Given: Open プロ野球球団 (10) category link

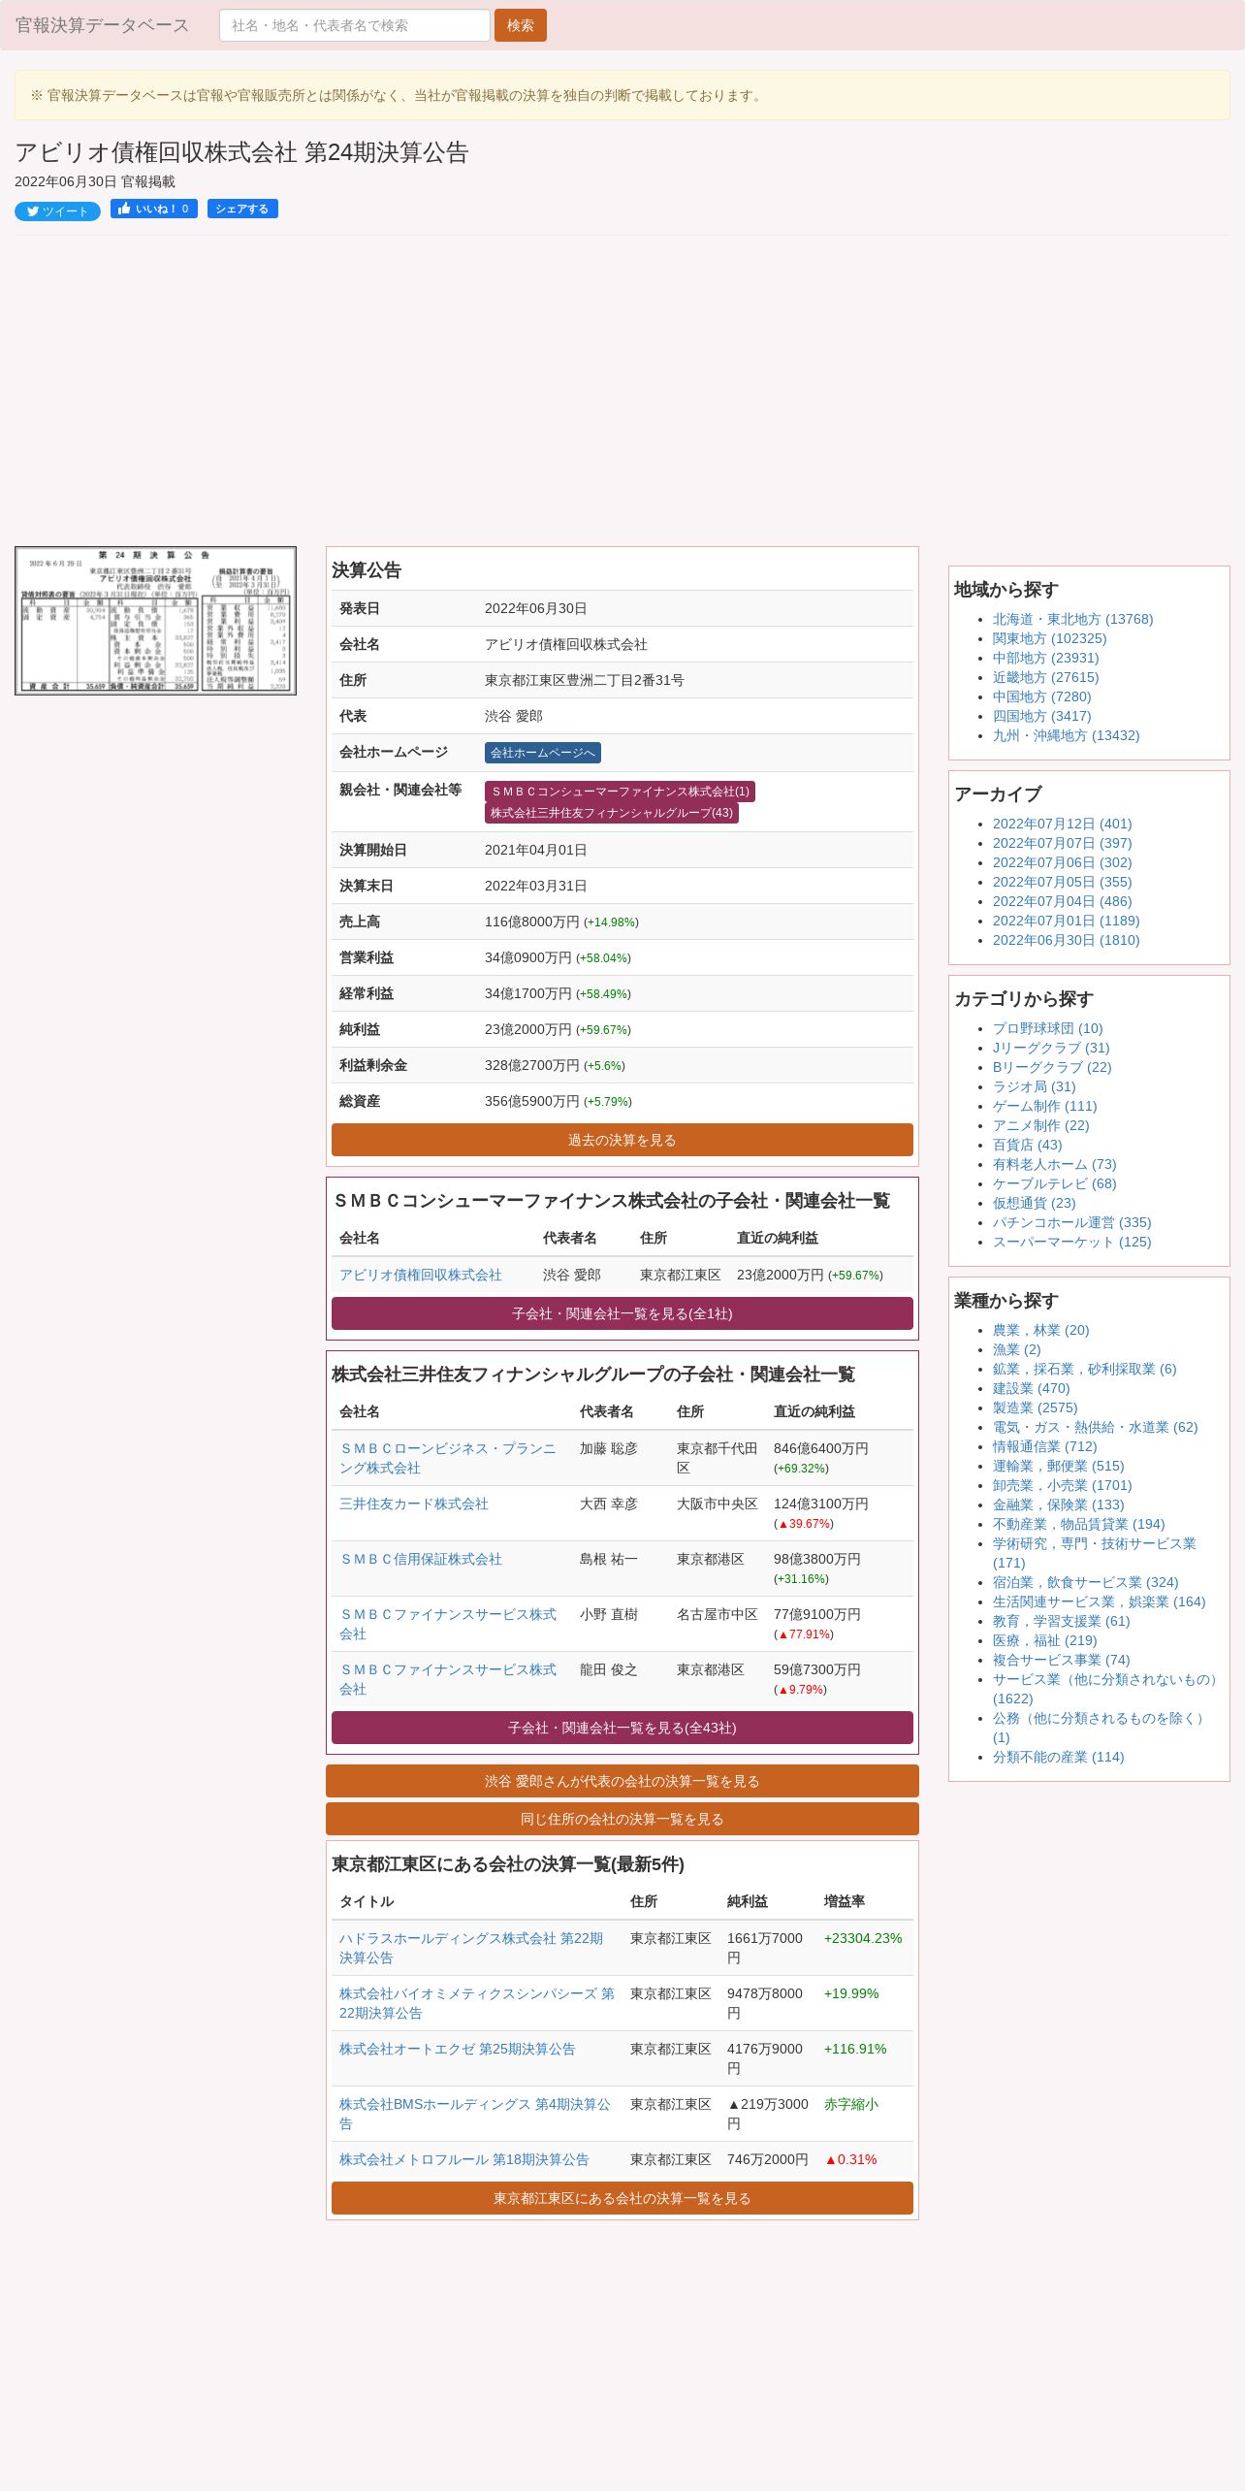Looking at the screenshot, I should click(1048, 1028).
